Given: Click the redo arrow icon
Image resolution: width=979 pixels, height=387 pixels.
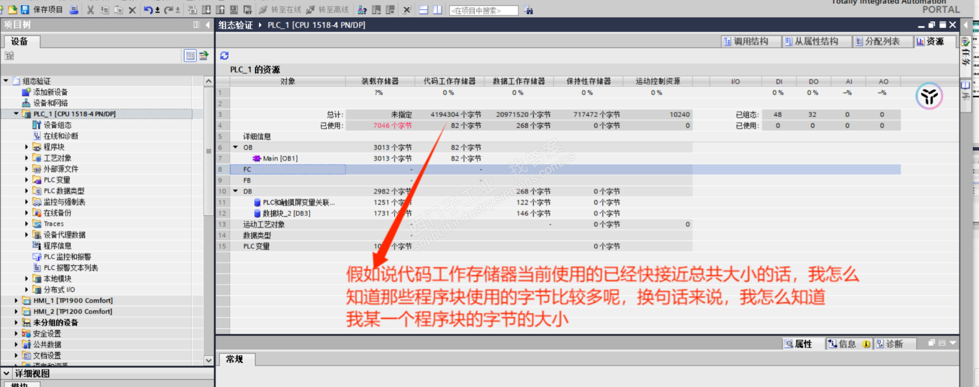Looking at the screenshot, I should click(x=168, y=9).
